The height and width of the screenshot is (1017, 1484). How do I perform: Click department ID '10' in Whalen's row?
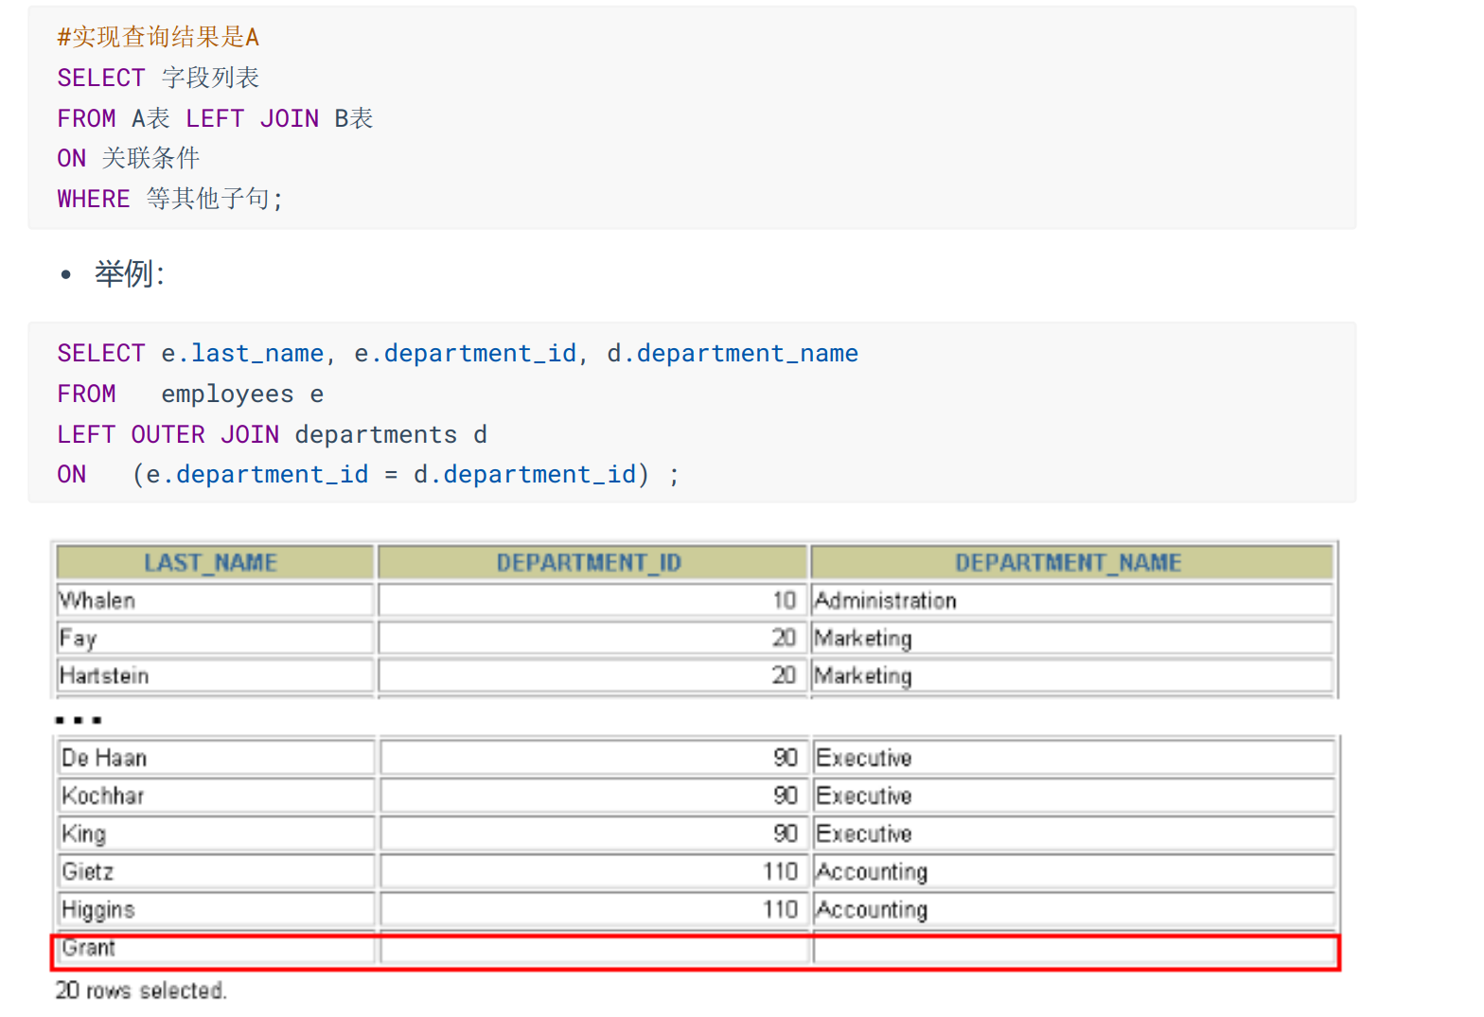[784, 601]
